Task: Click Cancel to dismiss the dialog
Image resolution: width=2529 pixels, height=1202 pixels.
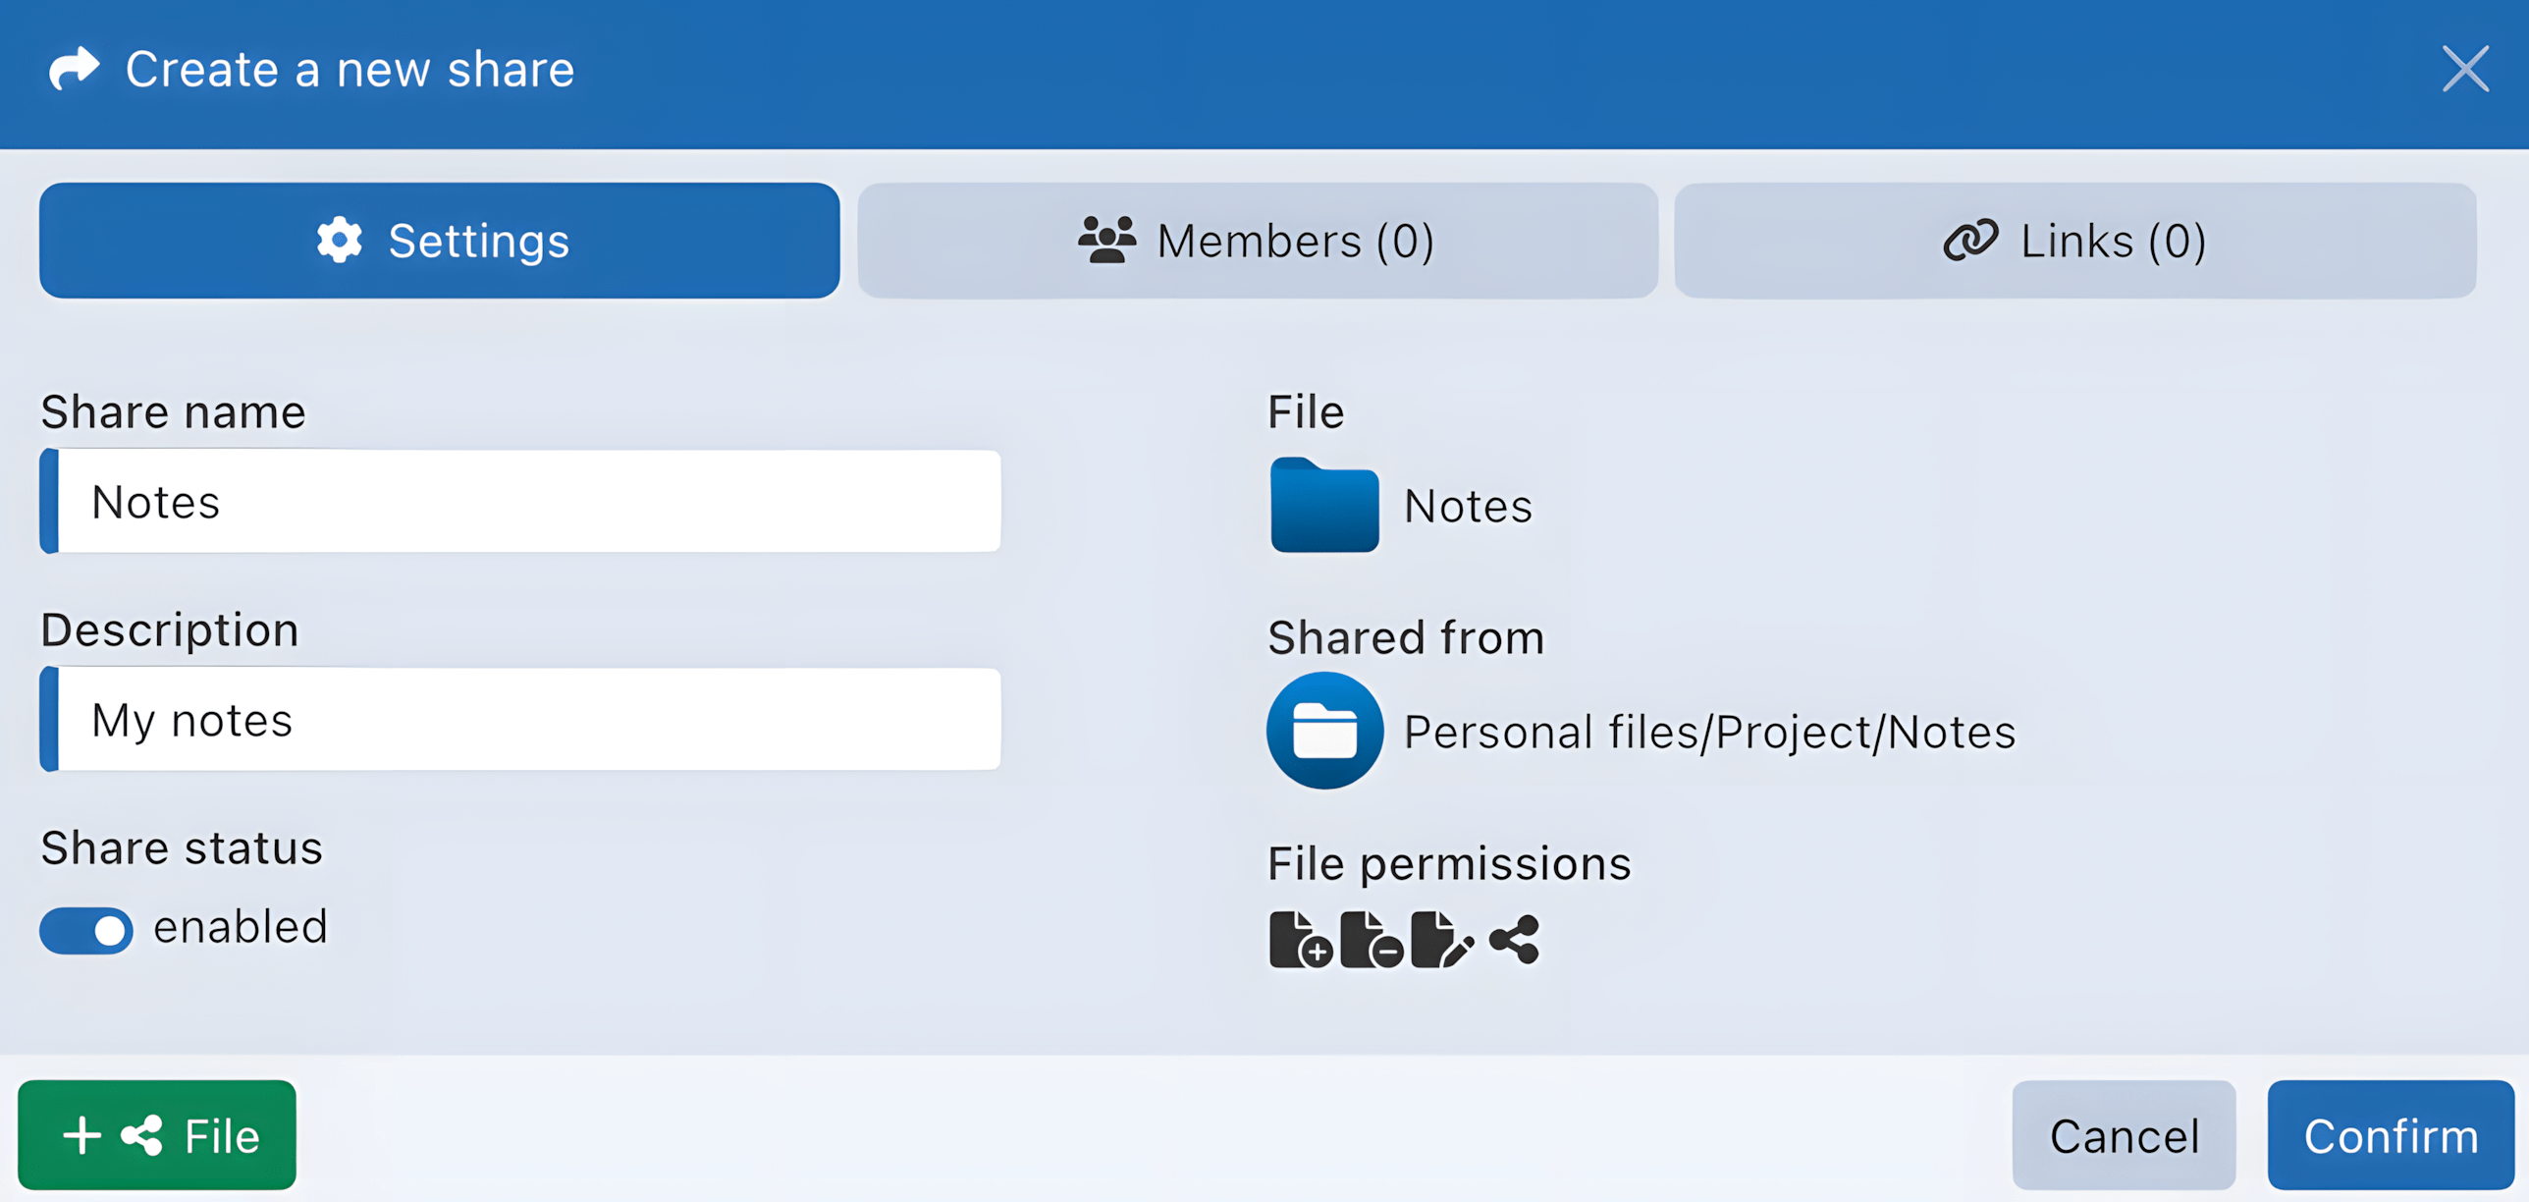Action: click(x=2124, y=1135)
